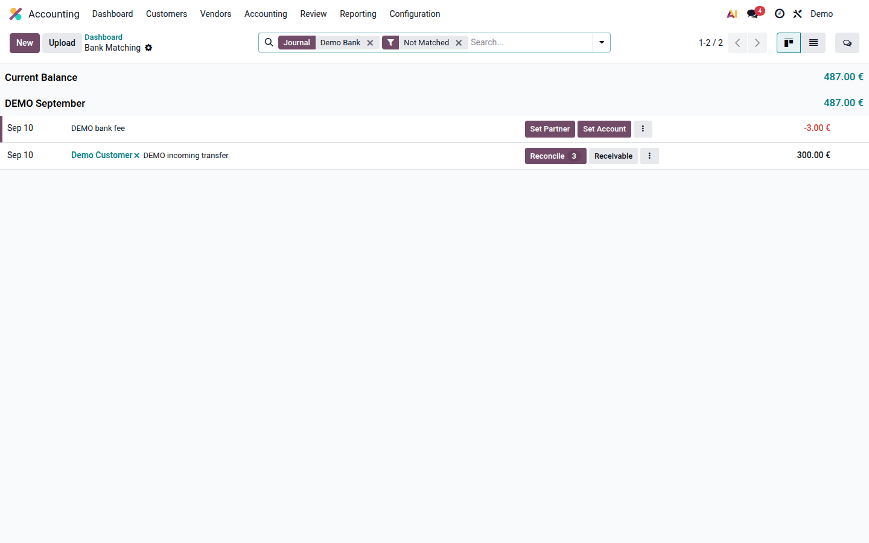Viewport: 869px width, 543px height.
Task: Switch to kanban view
Action: coord(789,43)
